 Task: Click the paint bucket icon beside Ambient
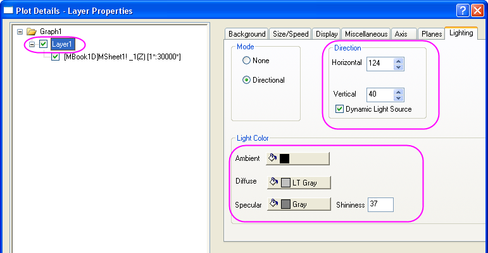pyautogui.click(x=273, y=158)
